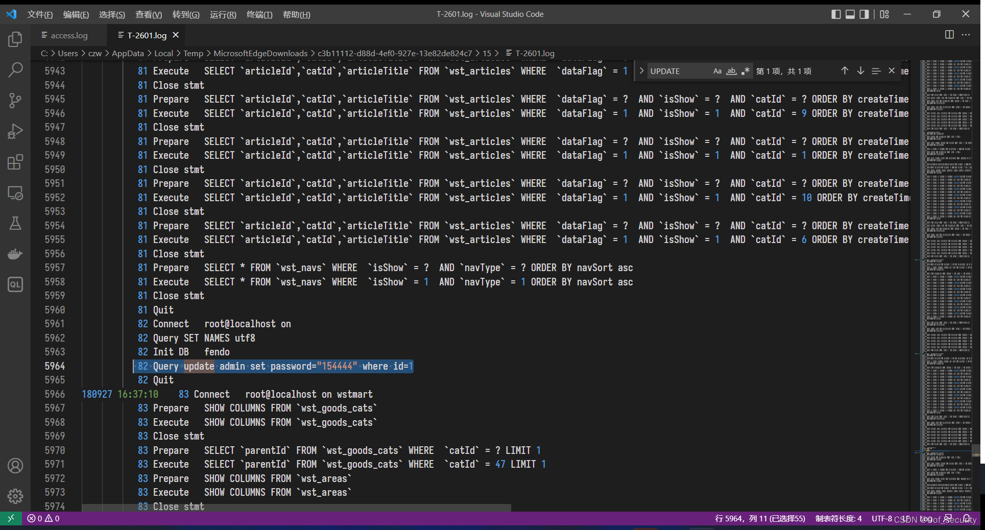
Task: Toggle primary side bar visibility
Action: pos(836,14)
